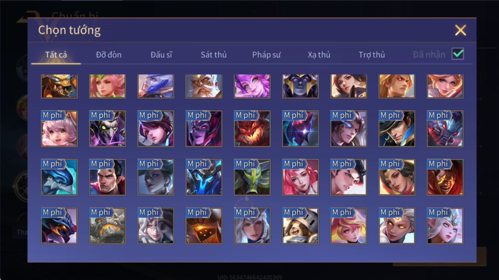Screen dimensions: 499x280
Task: Close the Chọn tướng dialog
Action: (461, 30)
